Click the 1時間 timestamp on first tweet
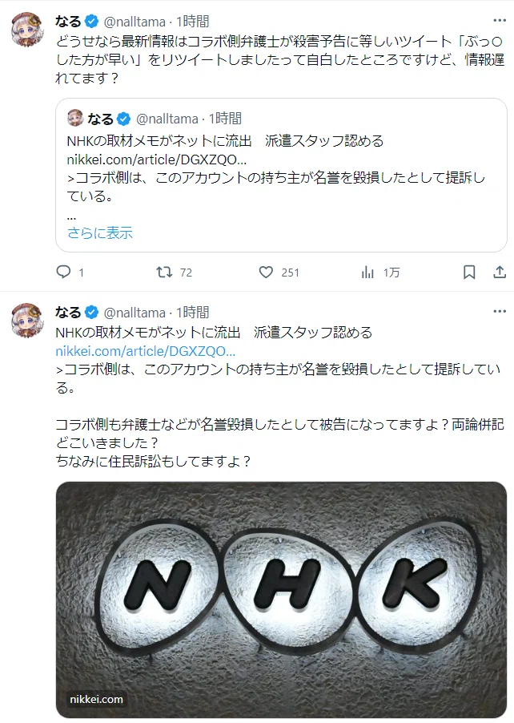The height and width of the screenshot is (723, 514). 192,21
